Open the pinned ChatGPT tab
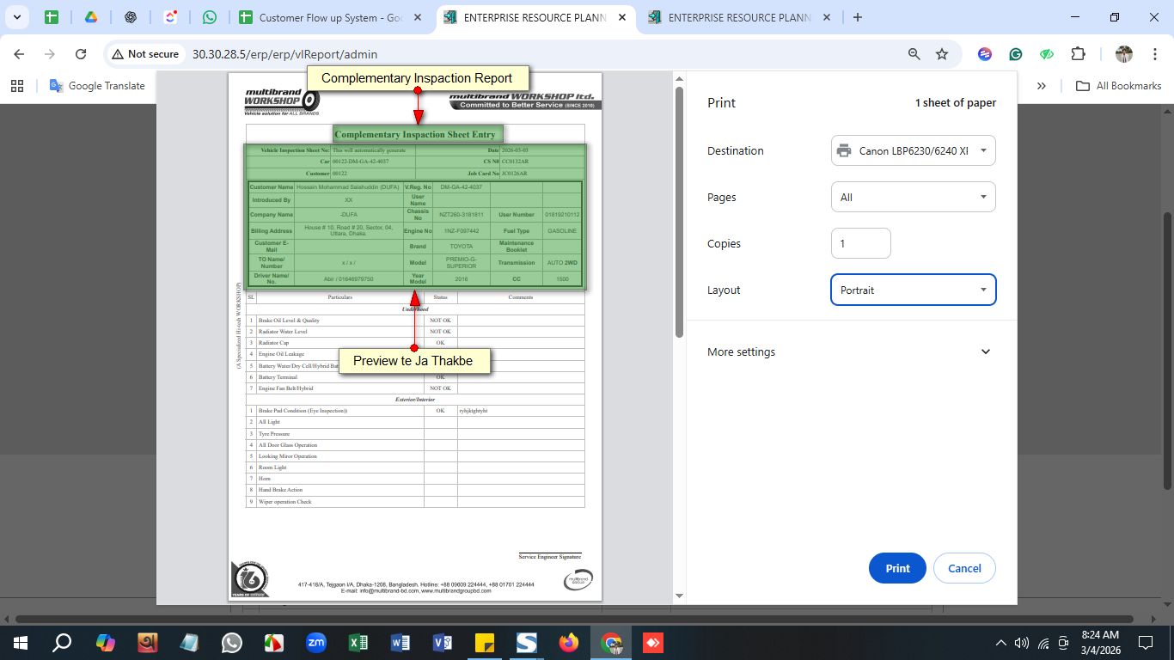1174x660 pixels. [131, 17]
